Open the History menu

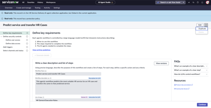click(x=40, y=3)
